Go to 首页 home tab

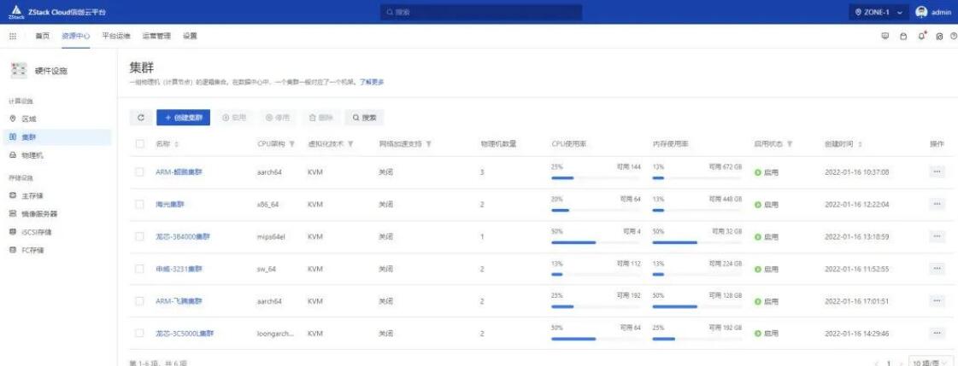pyautogui.click(x=42, y=36)
